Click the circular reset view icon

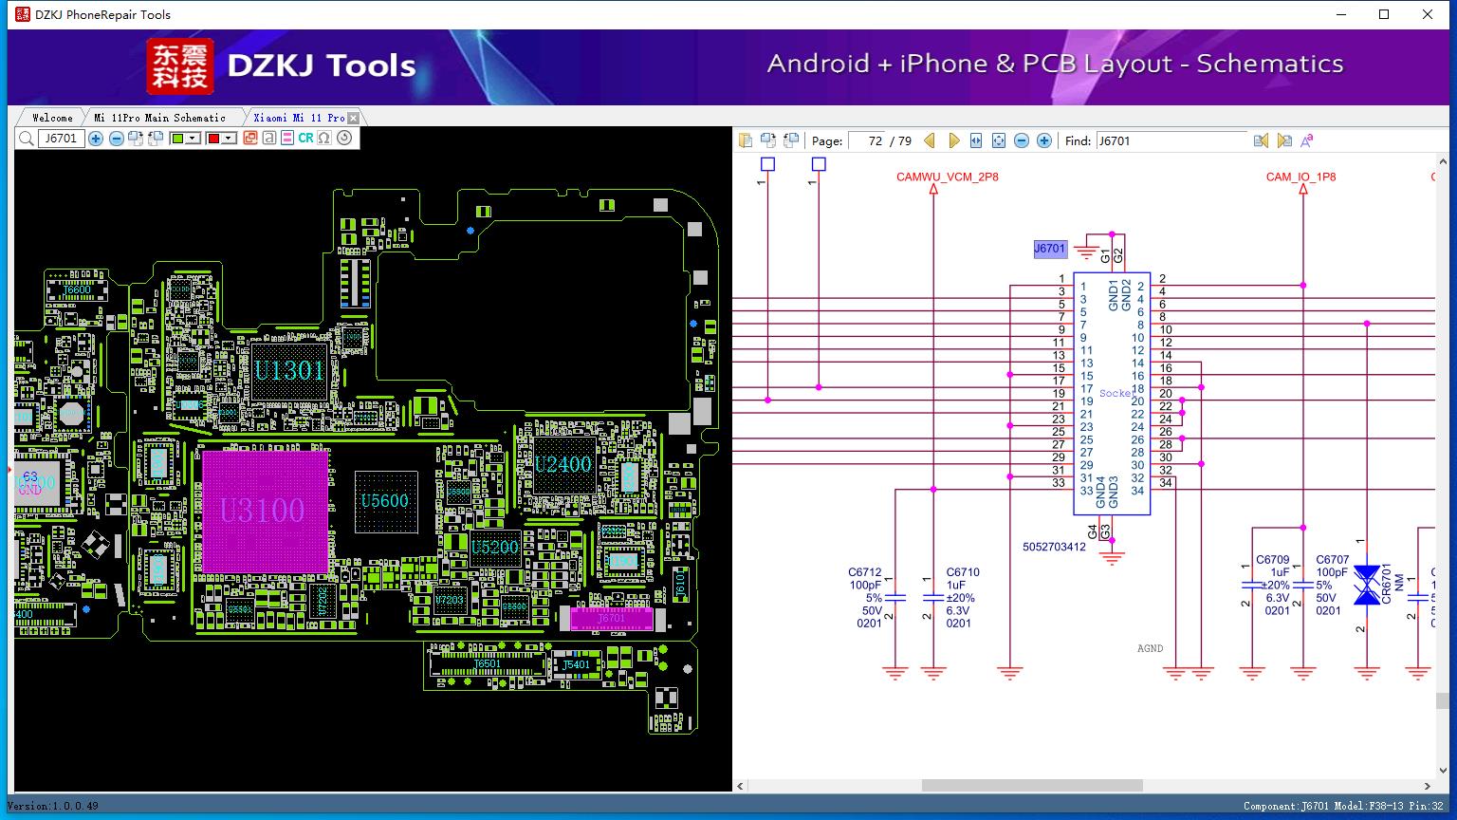344,139
